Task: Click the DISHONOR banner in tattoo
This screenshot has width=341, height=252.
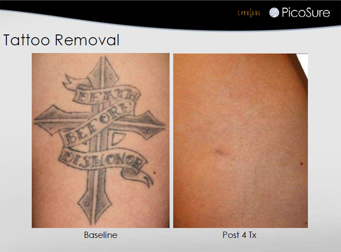Action: click(102, 160)
